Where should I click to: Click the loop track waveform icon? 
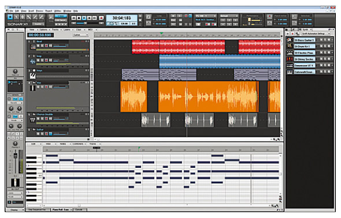click(x=33, y=62)
